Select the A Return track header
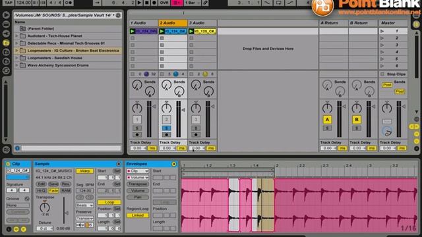Image resolution: width=422 pixels, height=237 pixels. (333, 23)
